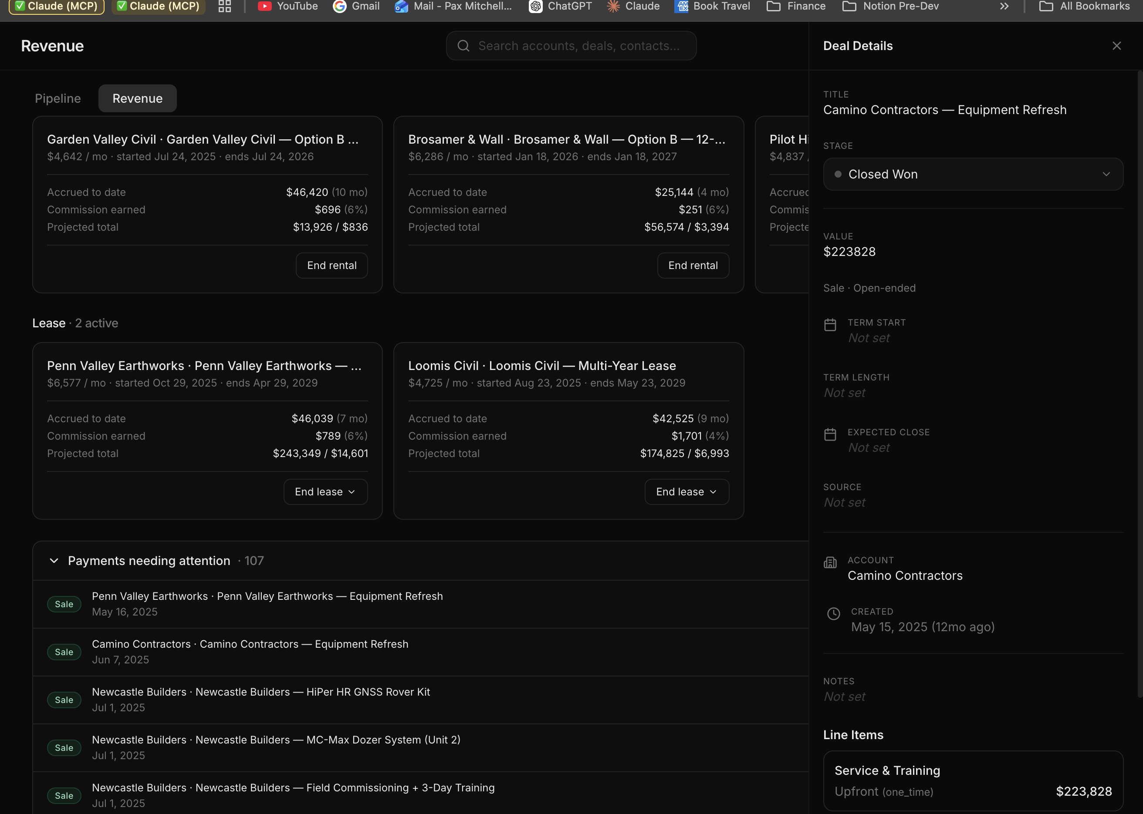Open the ChatGPT bookmark
The height and width of the screenshot is (814, 1143).
(560, 6)
